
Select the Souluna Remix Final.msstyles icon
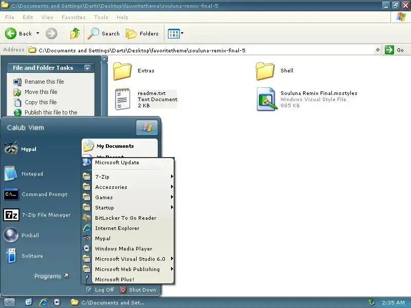[267, 99]
